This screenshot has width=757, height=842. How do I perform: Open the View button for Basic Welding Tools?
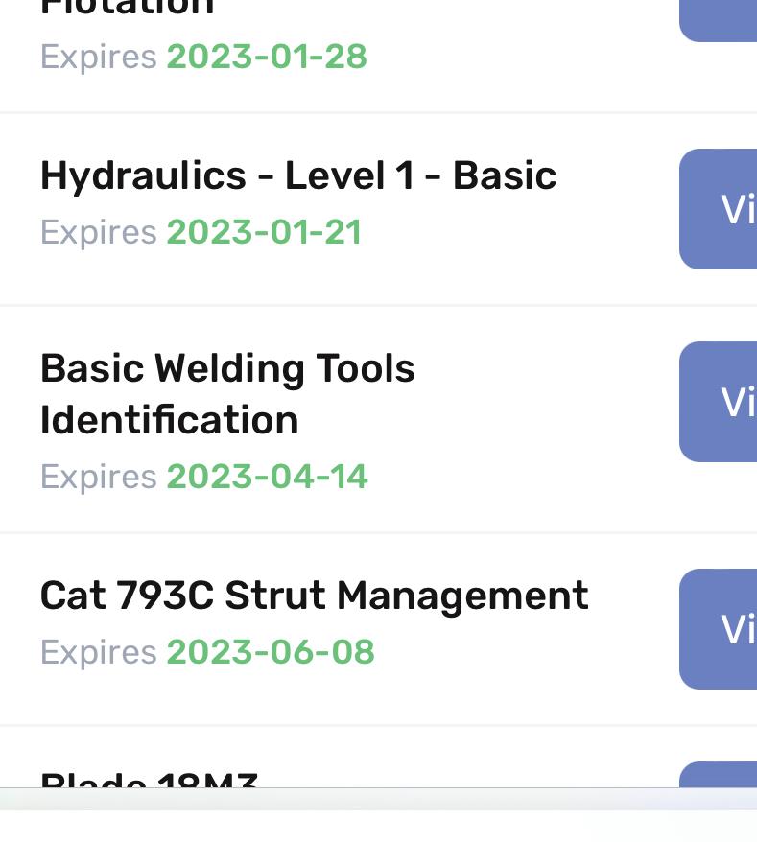coord(719,402)
